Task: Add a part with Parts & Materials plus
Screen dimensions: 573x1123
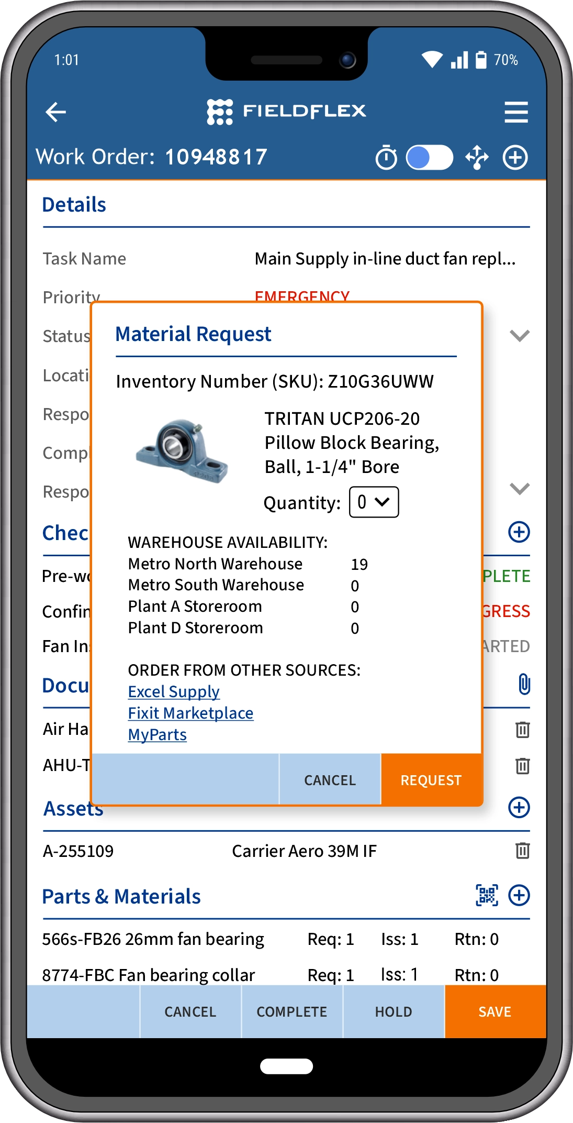Action: [519, 895]
